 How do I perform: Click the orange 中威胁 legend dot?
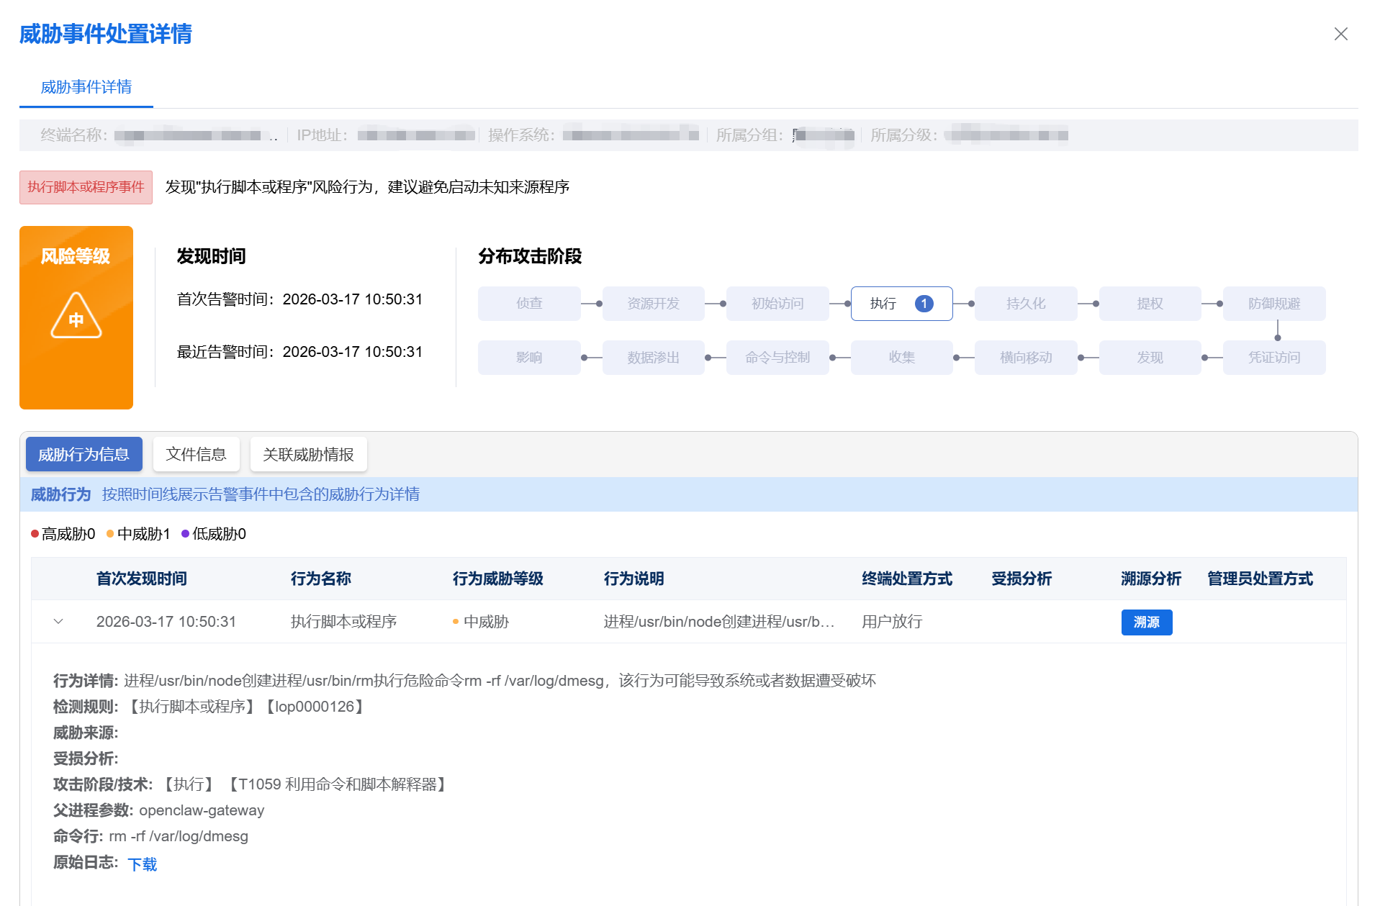pyautogui.click(x=110, y=534)
